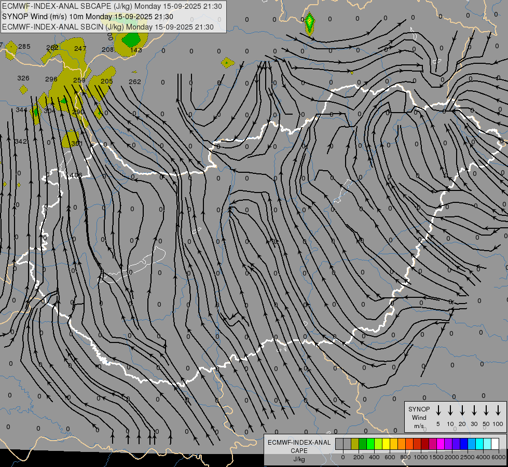The image size is (508, 467).
Task: Click the legend scale value 800
Action: click(405, 457)
